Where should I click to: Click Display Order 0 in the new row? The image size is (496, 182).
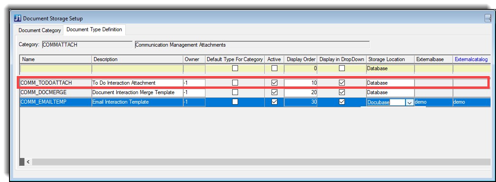coord(301,68)
